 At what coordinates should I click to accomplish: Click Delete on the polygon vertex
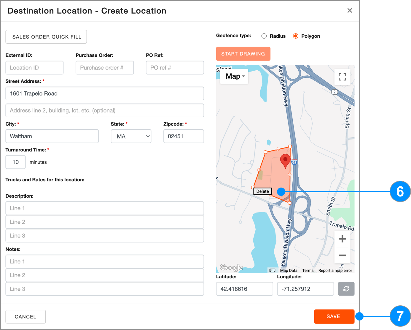[262, 191]
